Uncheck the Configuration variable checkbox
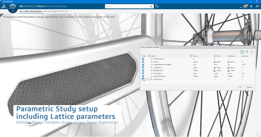The height and width of the screenshot is (137, 261). pyautogui.click(x=143, y=59)
